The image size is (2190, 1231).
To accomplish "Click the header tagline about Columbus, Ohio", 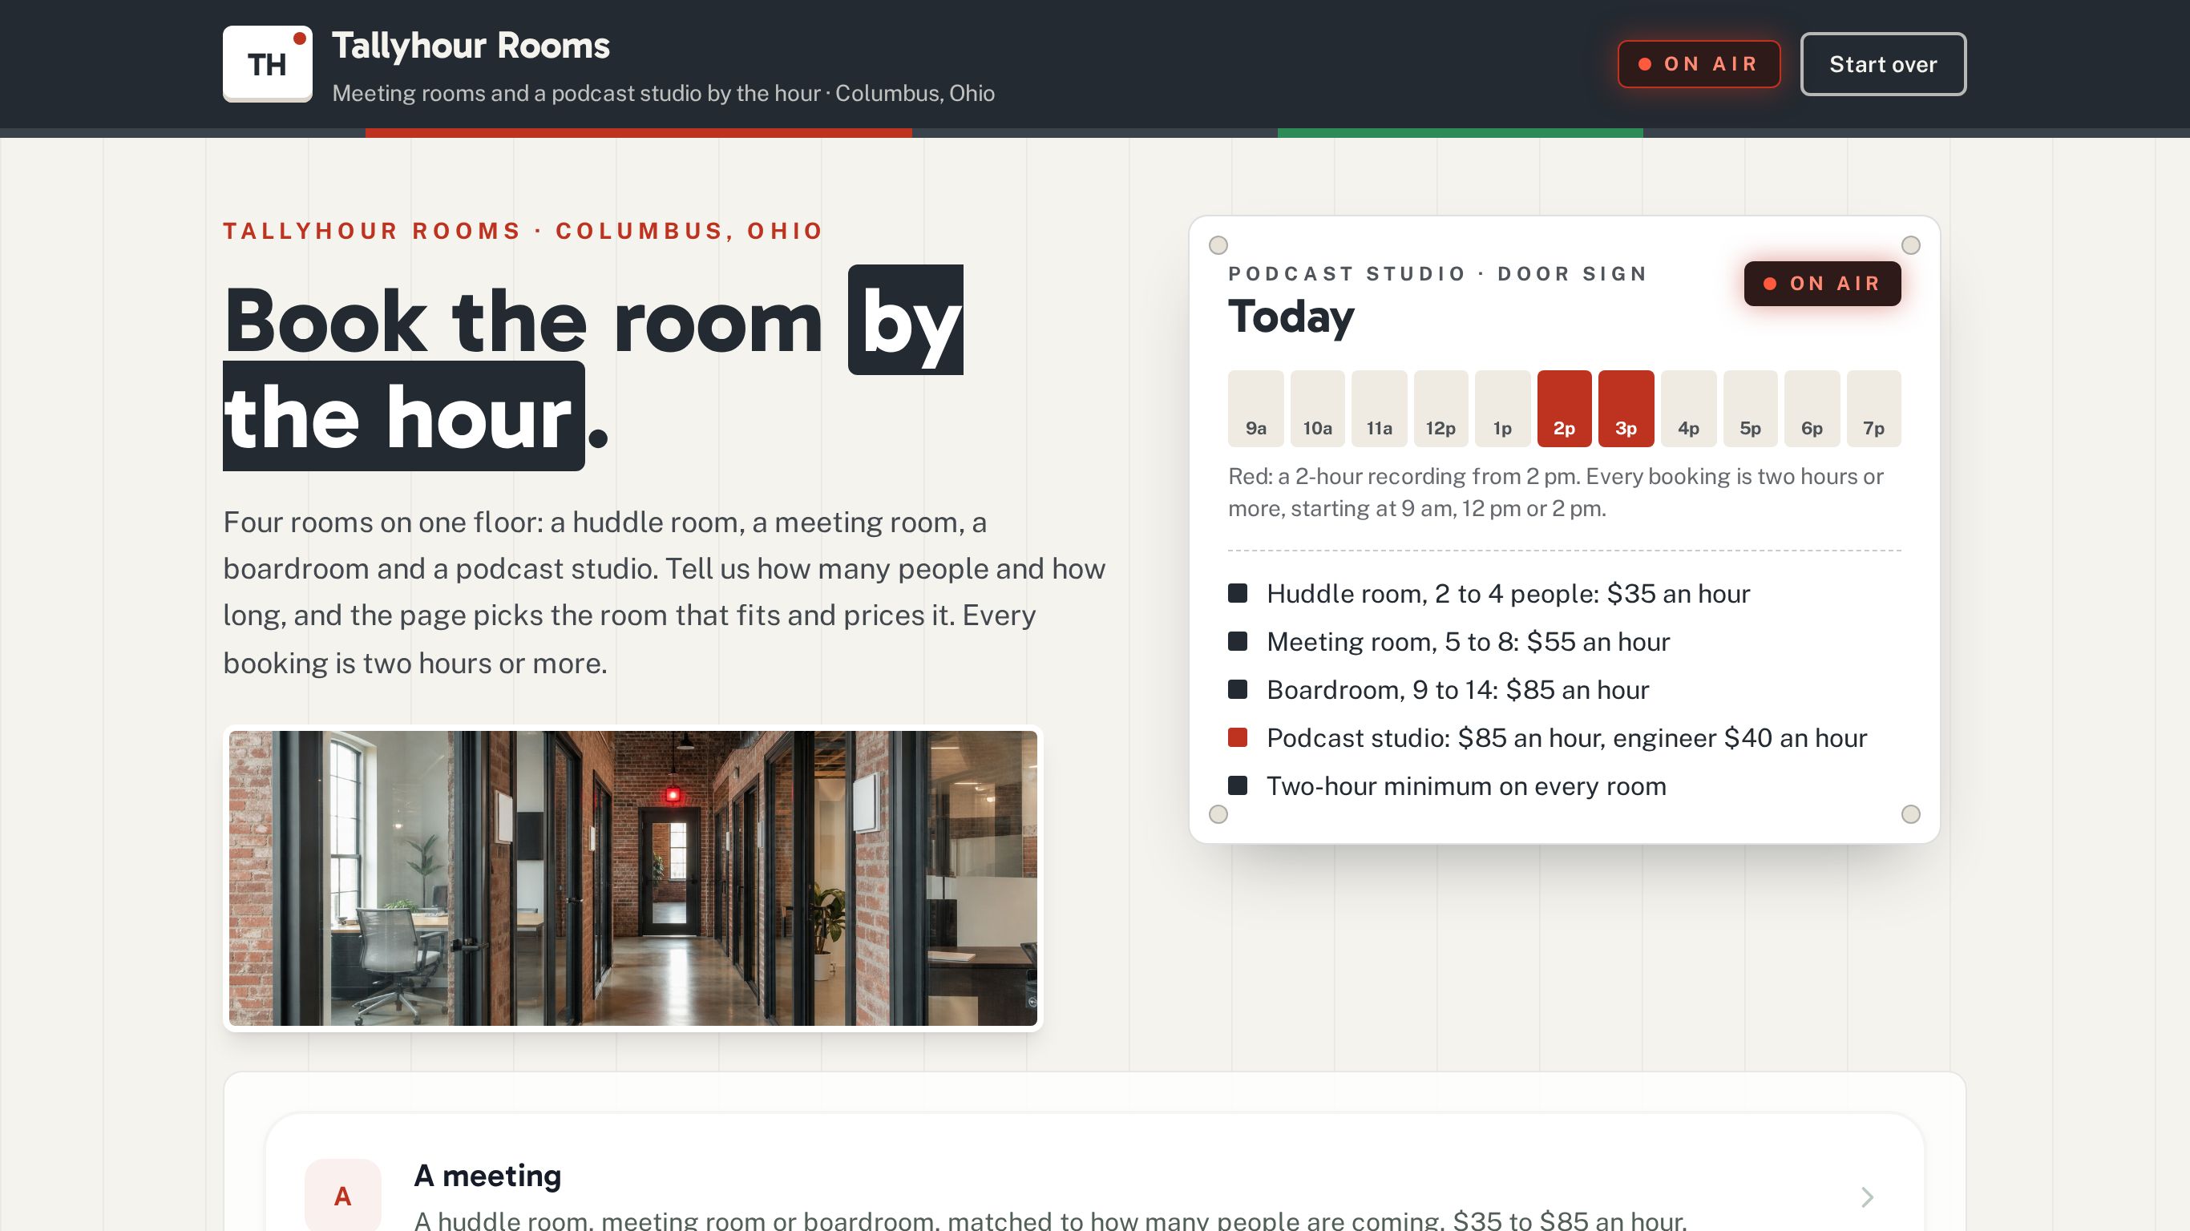I will pyautogui.click(x=663, y=93).
